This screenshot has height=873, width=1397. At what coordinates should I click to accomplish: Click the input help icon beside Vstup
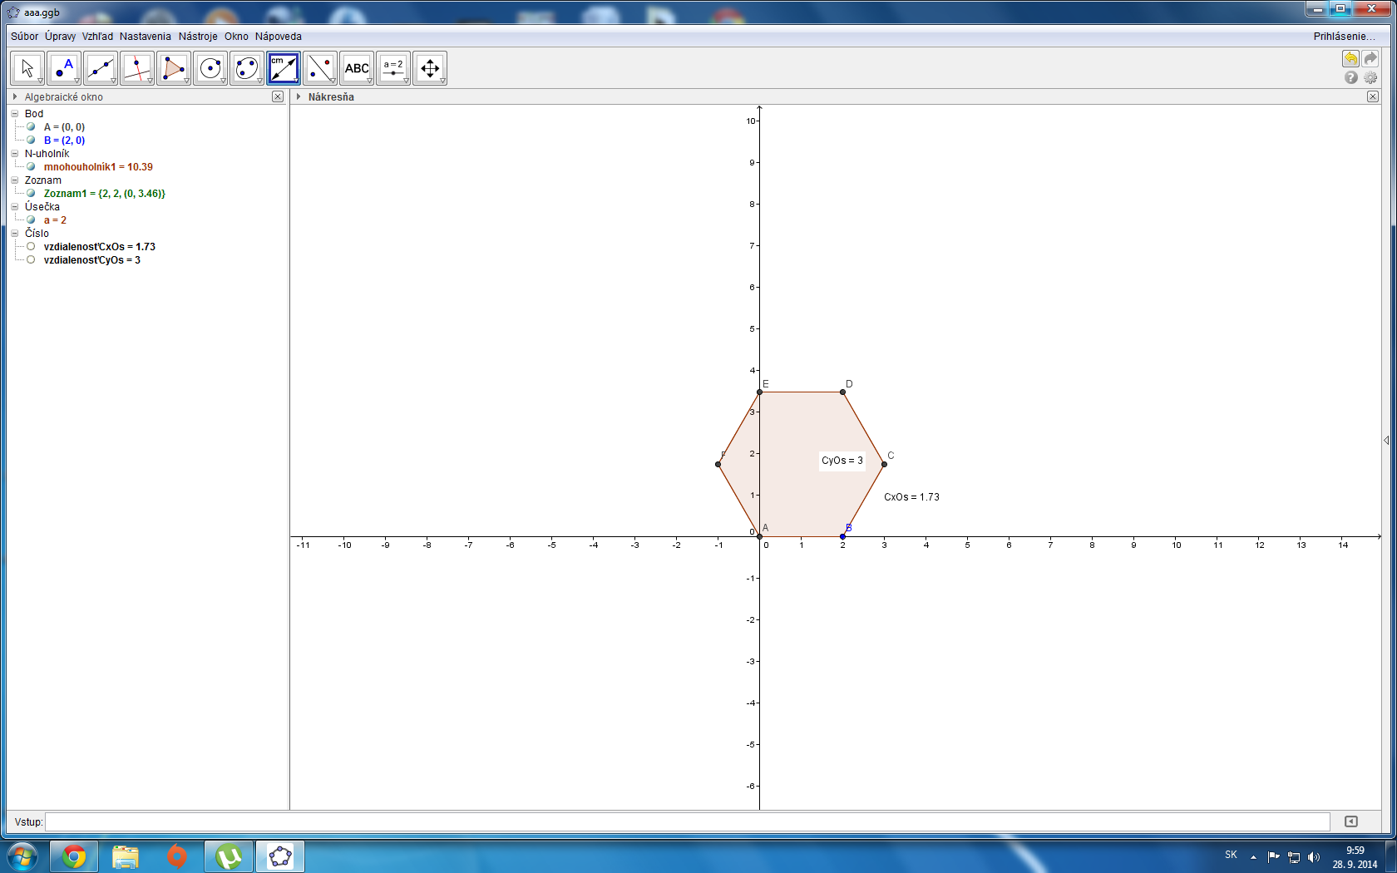click(x=1351, y=821)
